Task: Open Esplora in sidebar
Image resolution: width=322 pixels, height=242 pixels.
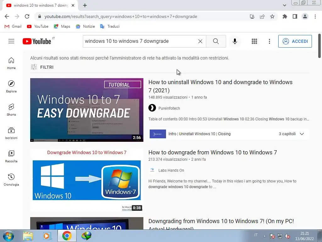Action: click(x=11, y=87)
